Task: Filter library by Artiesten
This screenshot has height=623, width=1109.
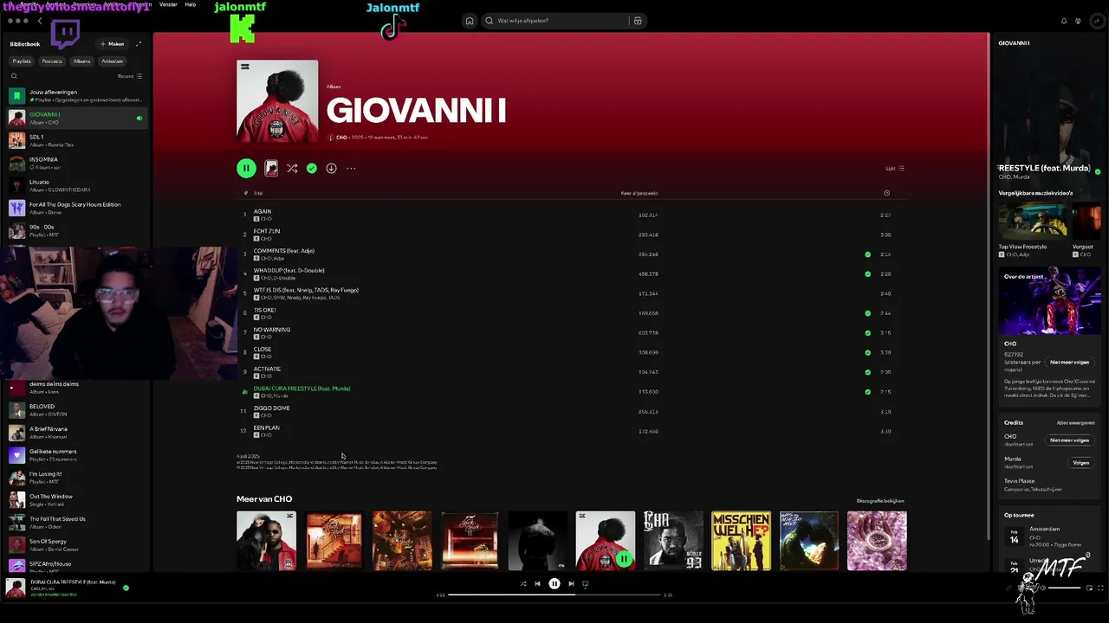Action: (112, 61)
